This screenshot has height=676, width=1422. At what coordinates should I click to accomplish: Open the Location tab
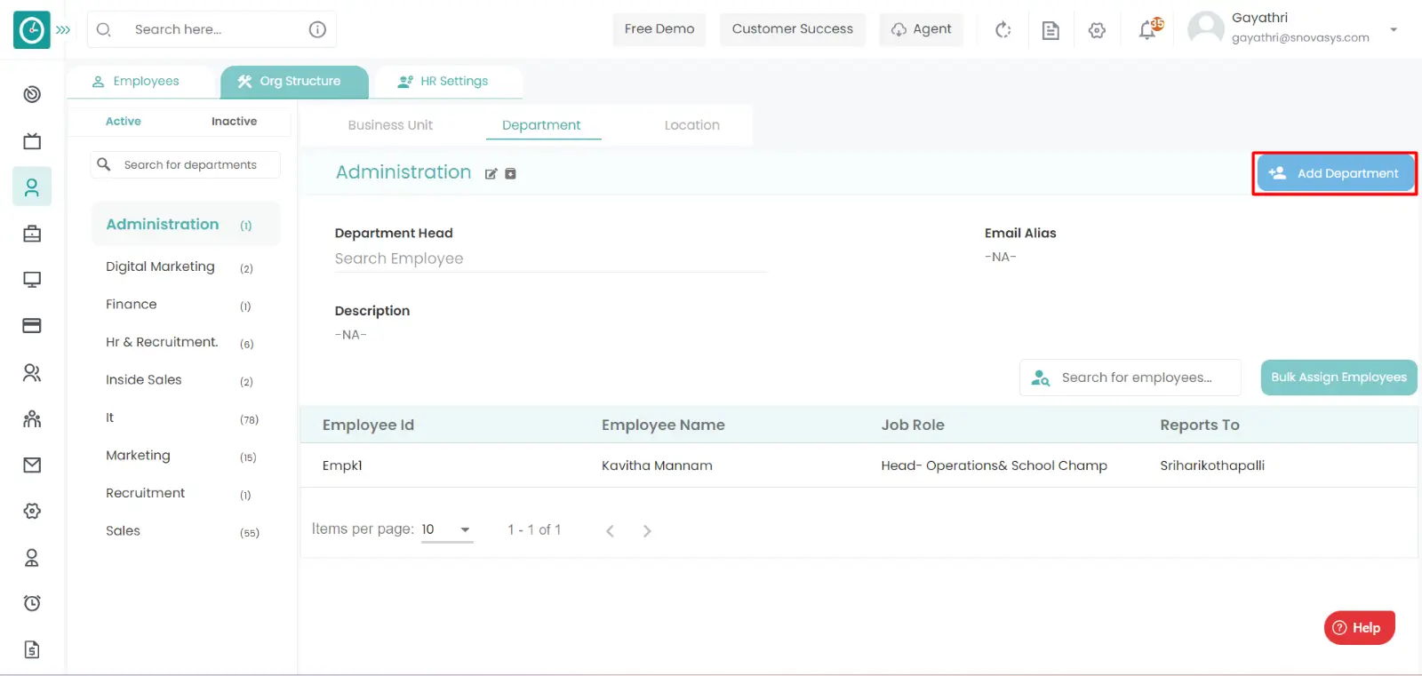(x=691, y=125)
